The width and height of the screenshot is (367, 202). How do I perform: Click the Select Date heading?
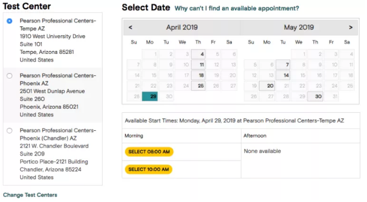click(146, 7)
